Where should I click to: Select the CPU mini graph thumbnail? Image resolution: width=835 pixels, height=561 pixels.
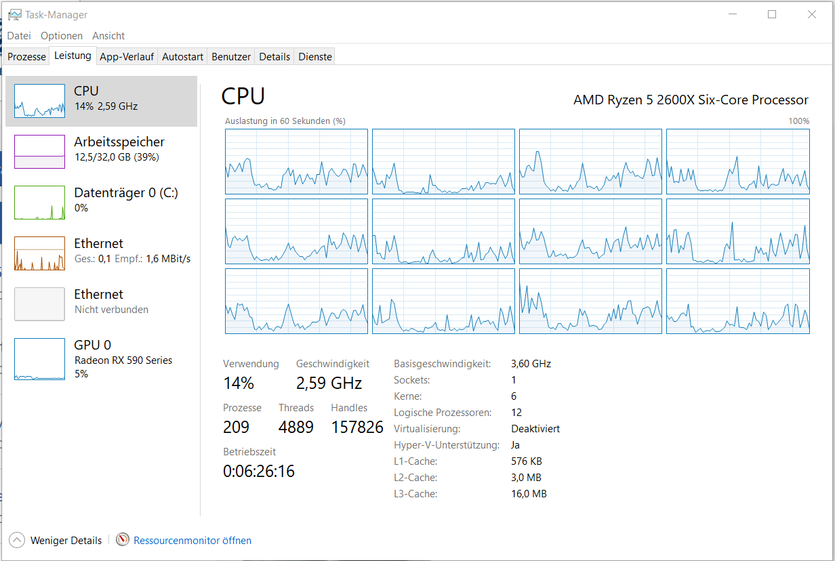coord(40,101)
